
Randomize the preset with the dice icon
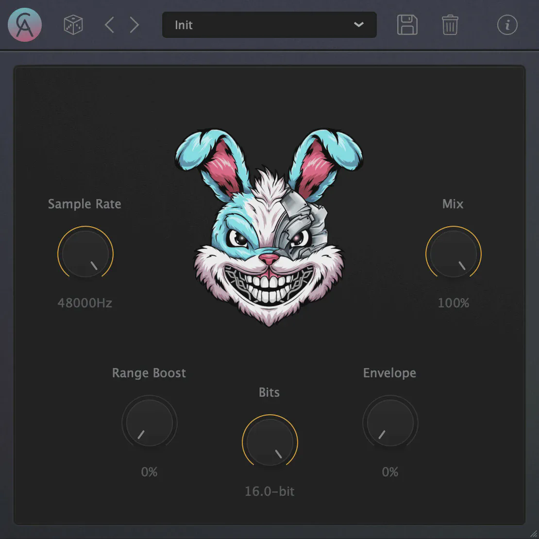coord(73,25)
